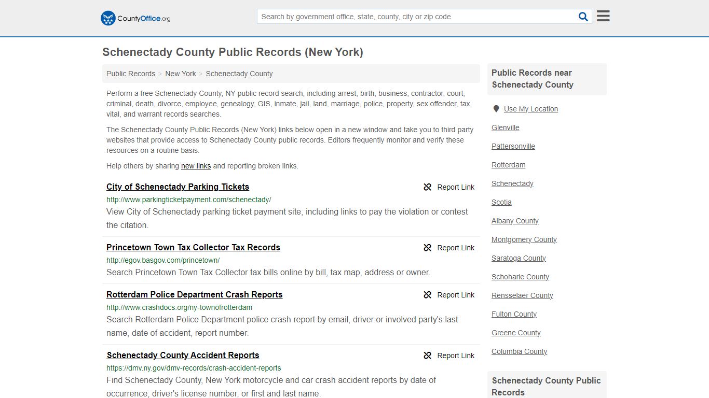Open Montgomery County records
Image resolution: width=709 pixels, height=398 pixels.
(524, 239)
